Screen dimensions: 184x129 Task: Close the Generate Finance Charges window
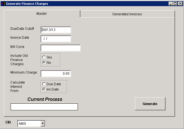180,4
